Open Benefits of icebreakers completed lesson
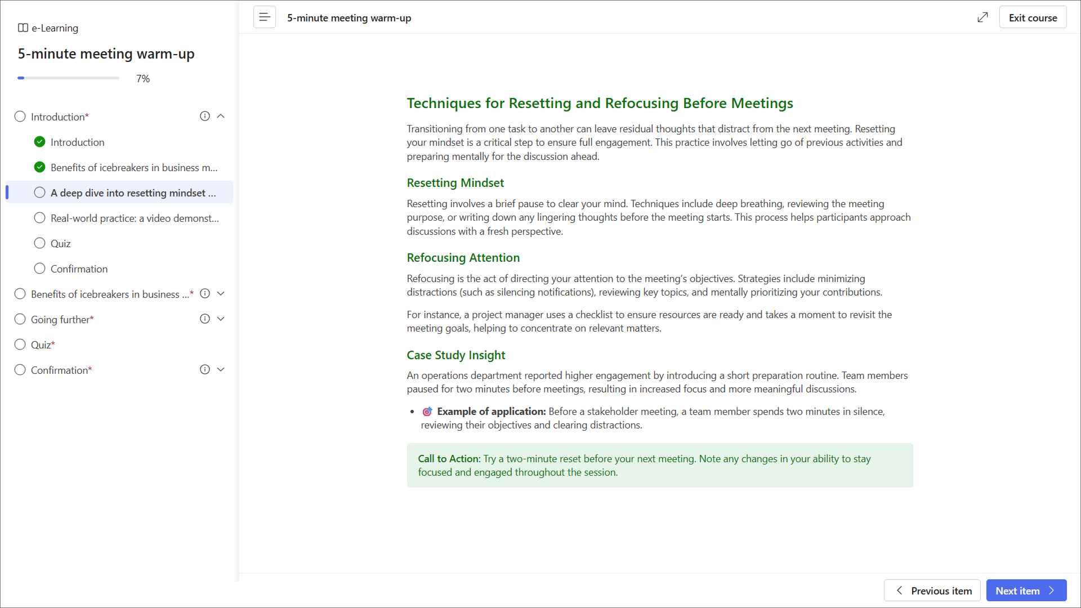 click(x=133, y=167)
